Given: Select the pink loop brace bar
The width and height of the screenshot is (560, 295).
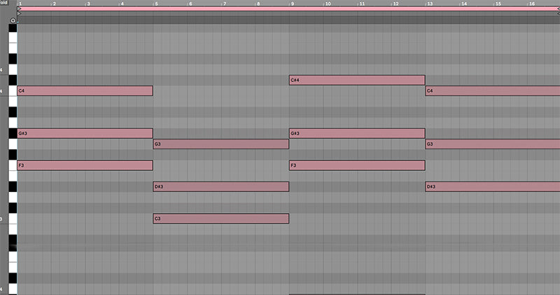Looking at the screenshot, I should point(288,8).
